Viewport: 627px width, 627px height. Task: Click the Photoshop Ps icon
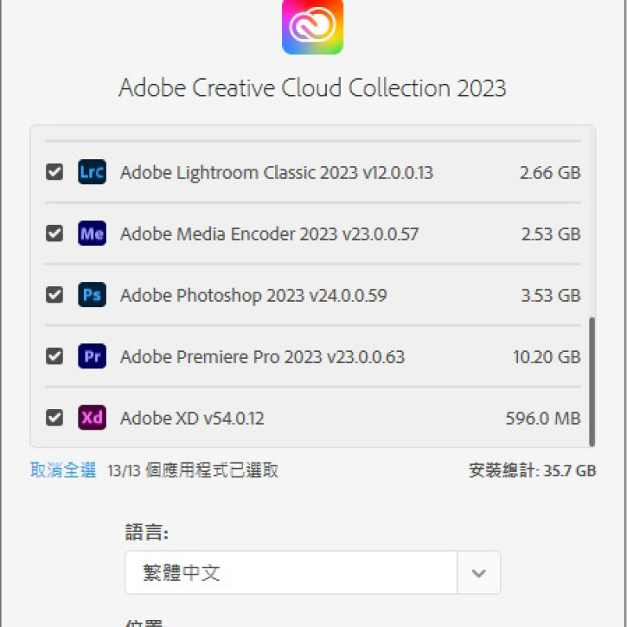tap(92, 295)
